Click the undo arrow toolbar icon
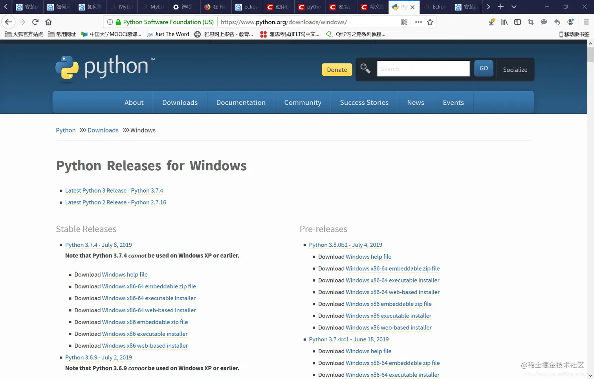The image size is (594, 379). pos(557,22)
